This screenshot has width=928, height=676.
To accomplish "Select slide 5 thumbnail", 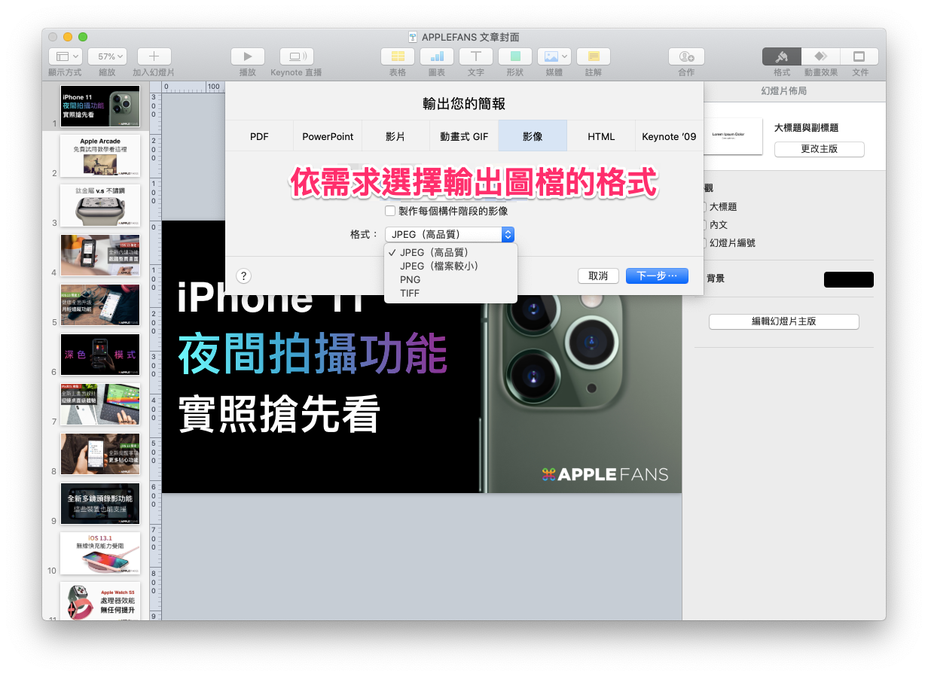I will [x=100, y=305].
